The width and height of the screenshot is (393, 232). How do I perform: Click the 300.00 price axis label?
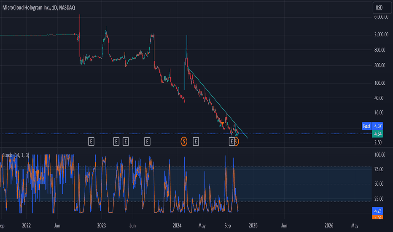(x=380, y=65)
